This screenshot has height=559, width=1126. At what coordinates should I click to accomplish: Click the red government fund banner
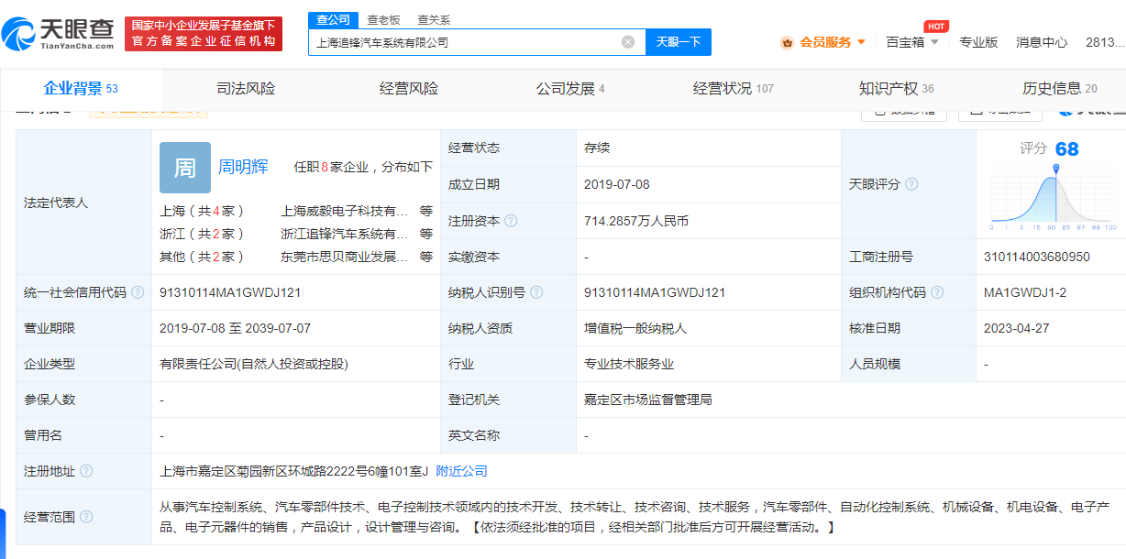coord(204,34)
